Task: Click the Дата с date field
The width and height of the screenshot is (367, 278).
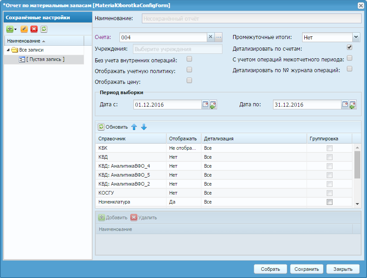Action: [x=167, y=104]
